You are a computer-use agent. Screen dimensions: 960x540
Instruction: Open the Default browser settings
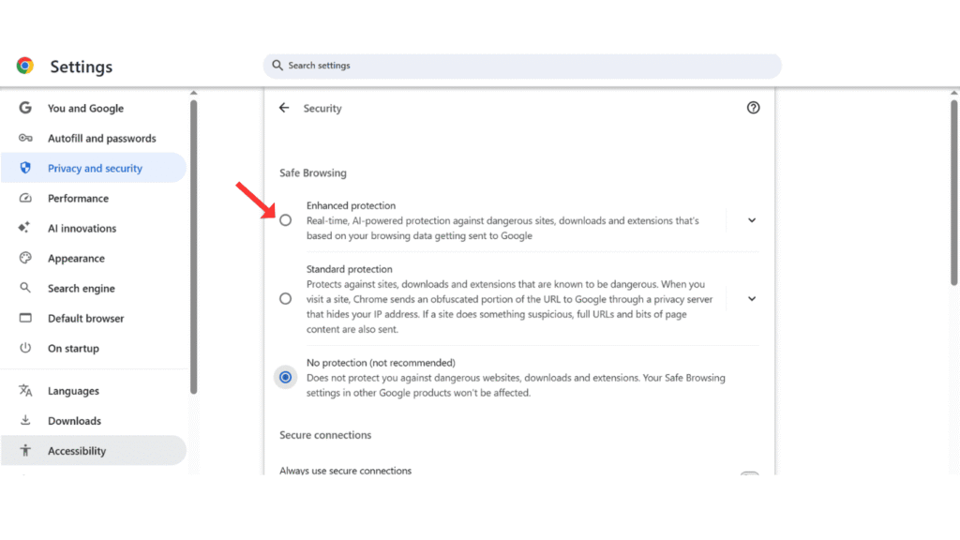(x=86, y=318)
